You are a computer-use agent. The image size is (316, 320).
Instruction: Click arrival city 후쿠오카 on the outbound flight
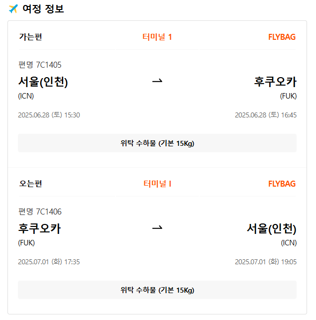(x=275, y=82)
